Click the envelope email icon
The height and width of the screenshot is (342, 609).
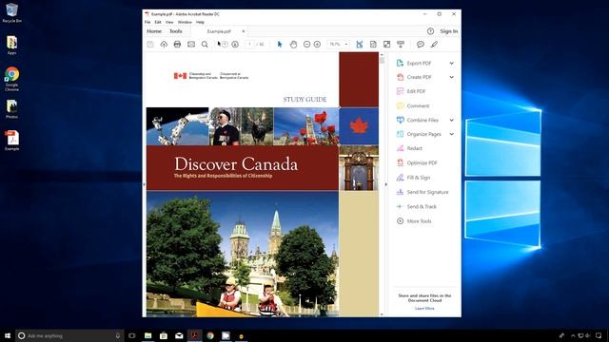[191, 45]
